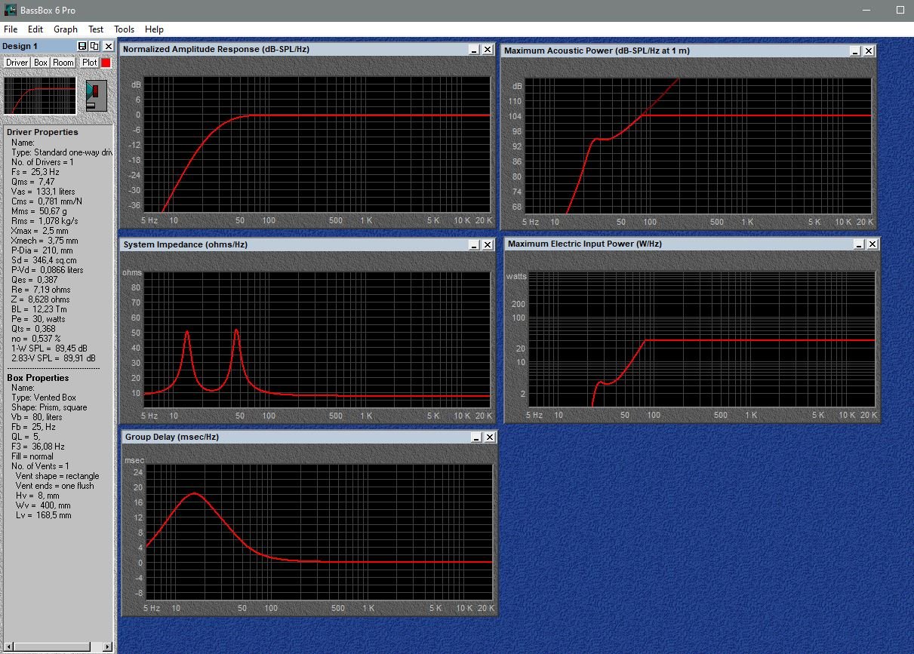Minimize the Maximum Electric Input Power graph
This screenshot has height=654, width=914.
pyautogui.click(x=859, y=244)
